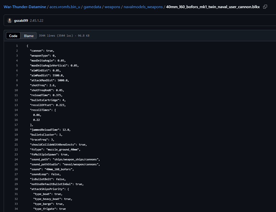Switch to the Blame view tab
Viewport: 276px width, 212px height.
[29, 36]
